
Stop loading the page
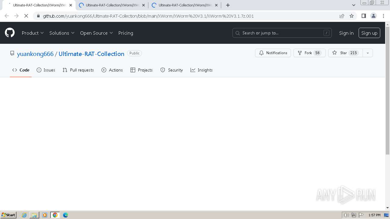[x=26, y=16]
